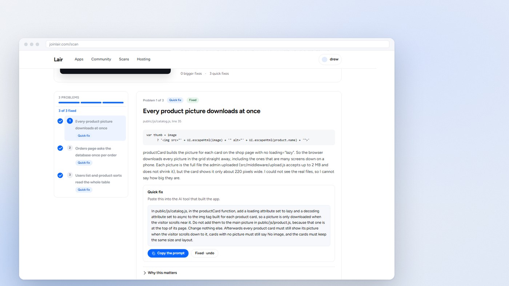Viewport: 509px width, 286px height.
Task: Select the Users list and product sorts problem
Action: click(x=95, y=182)
